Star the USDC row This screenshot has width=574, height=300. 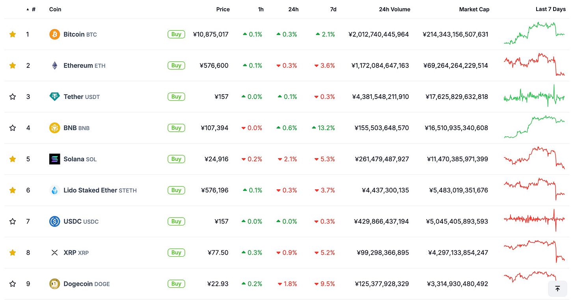click(x=13, y=221)
